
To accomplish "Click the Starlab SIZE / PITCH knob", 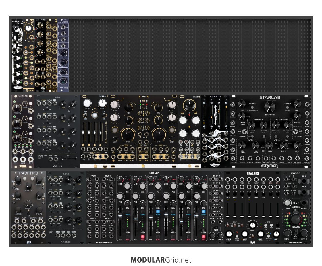I will [x=269, y=106].
